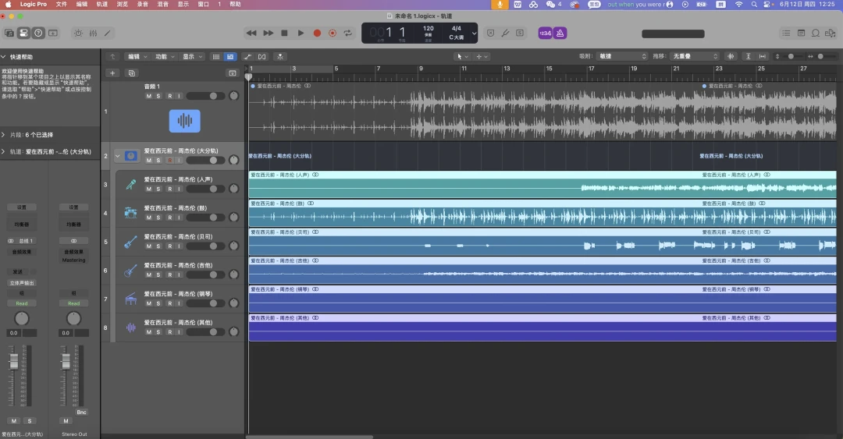Open the Library panel button

[x=9, y=34]
